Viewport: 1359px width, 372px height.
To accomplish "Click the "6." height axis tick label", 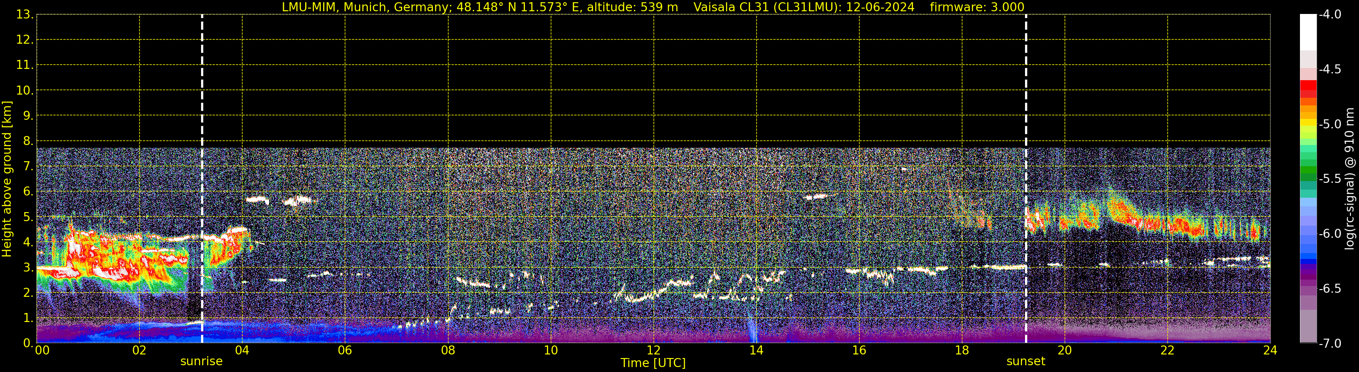I will tap(28, 192).
